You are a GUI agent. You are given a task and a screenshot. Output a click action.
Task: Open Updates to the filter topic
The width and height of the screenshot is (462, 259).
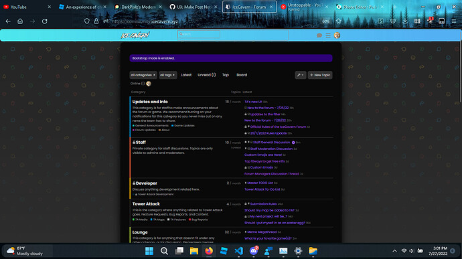tap(265, 114)
